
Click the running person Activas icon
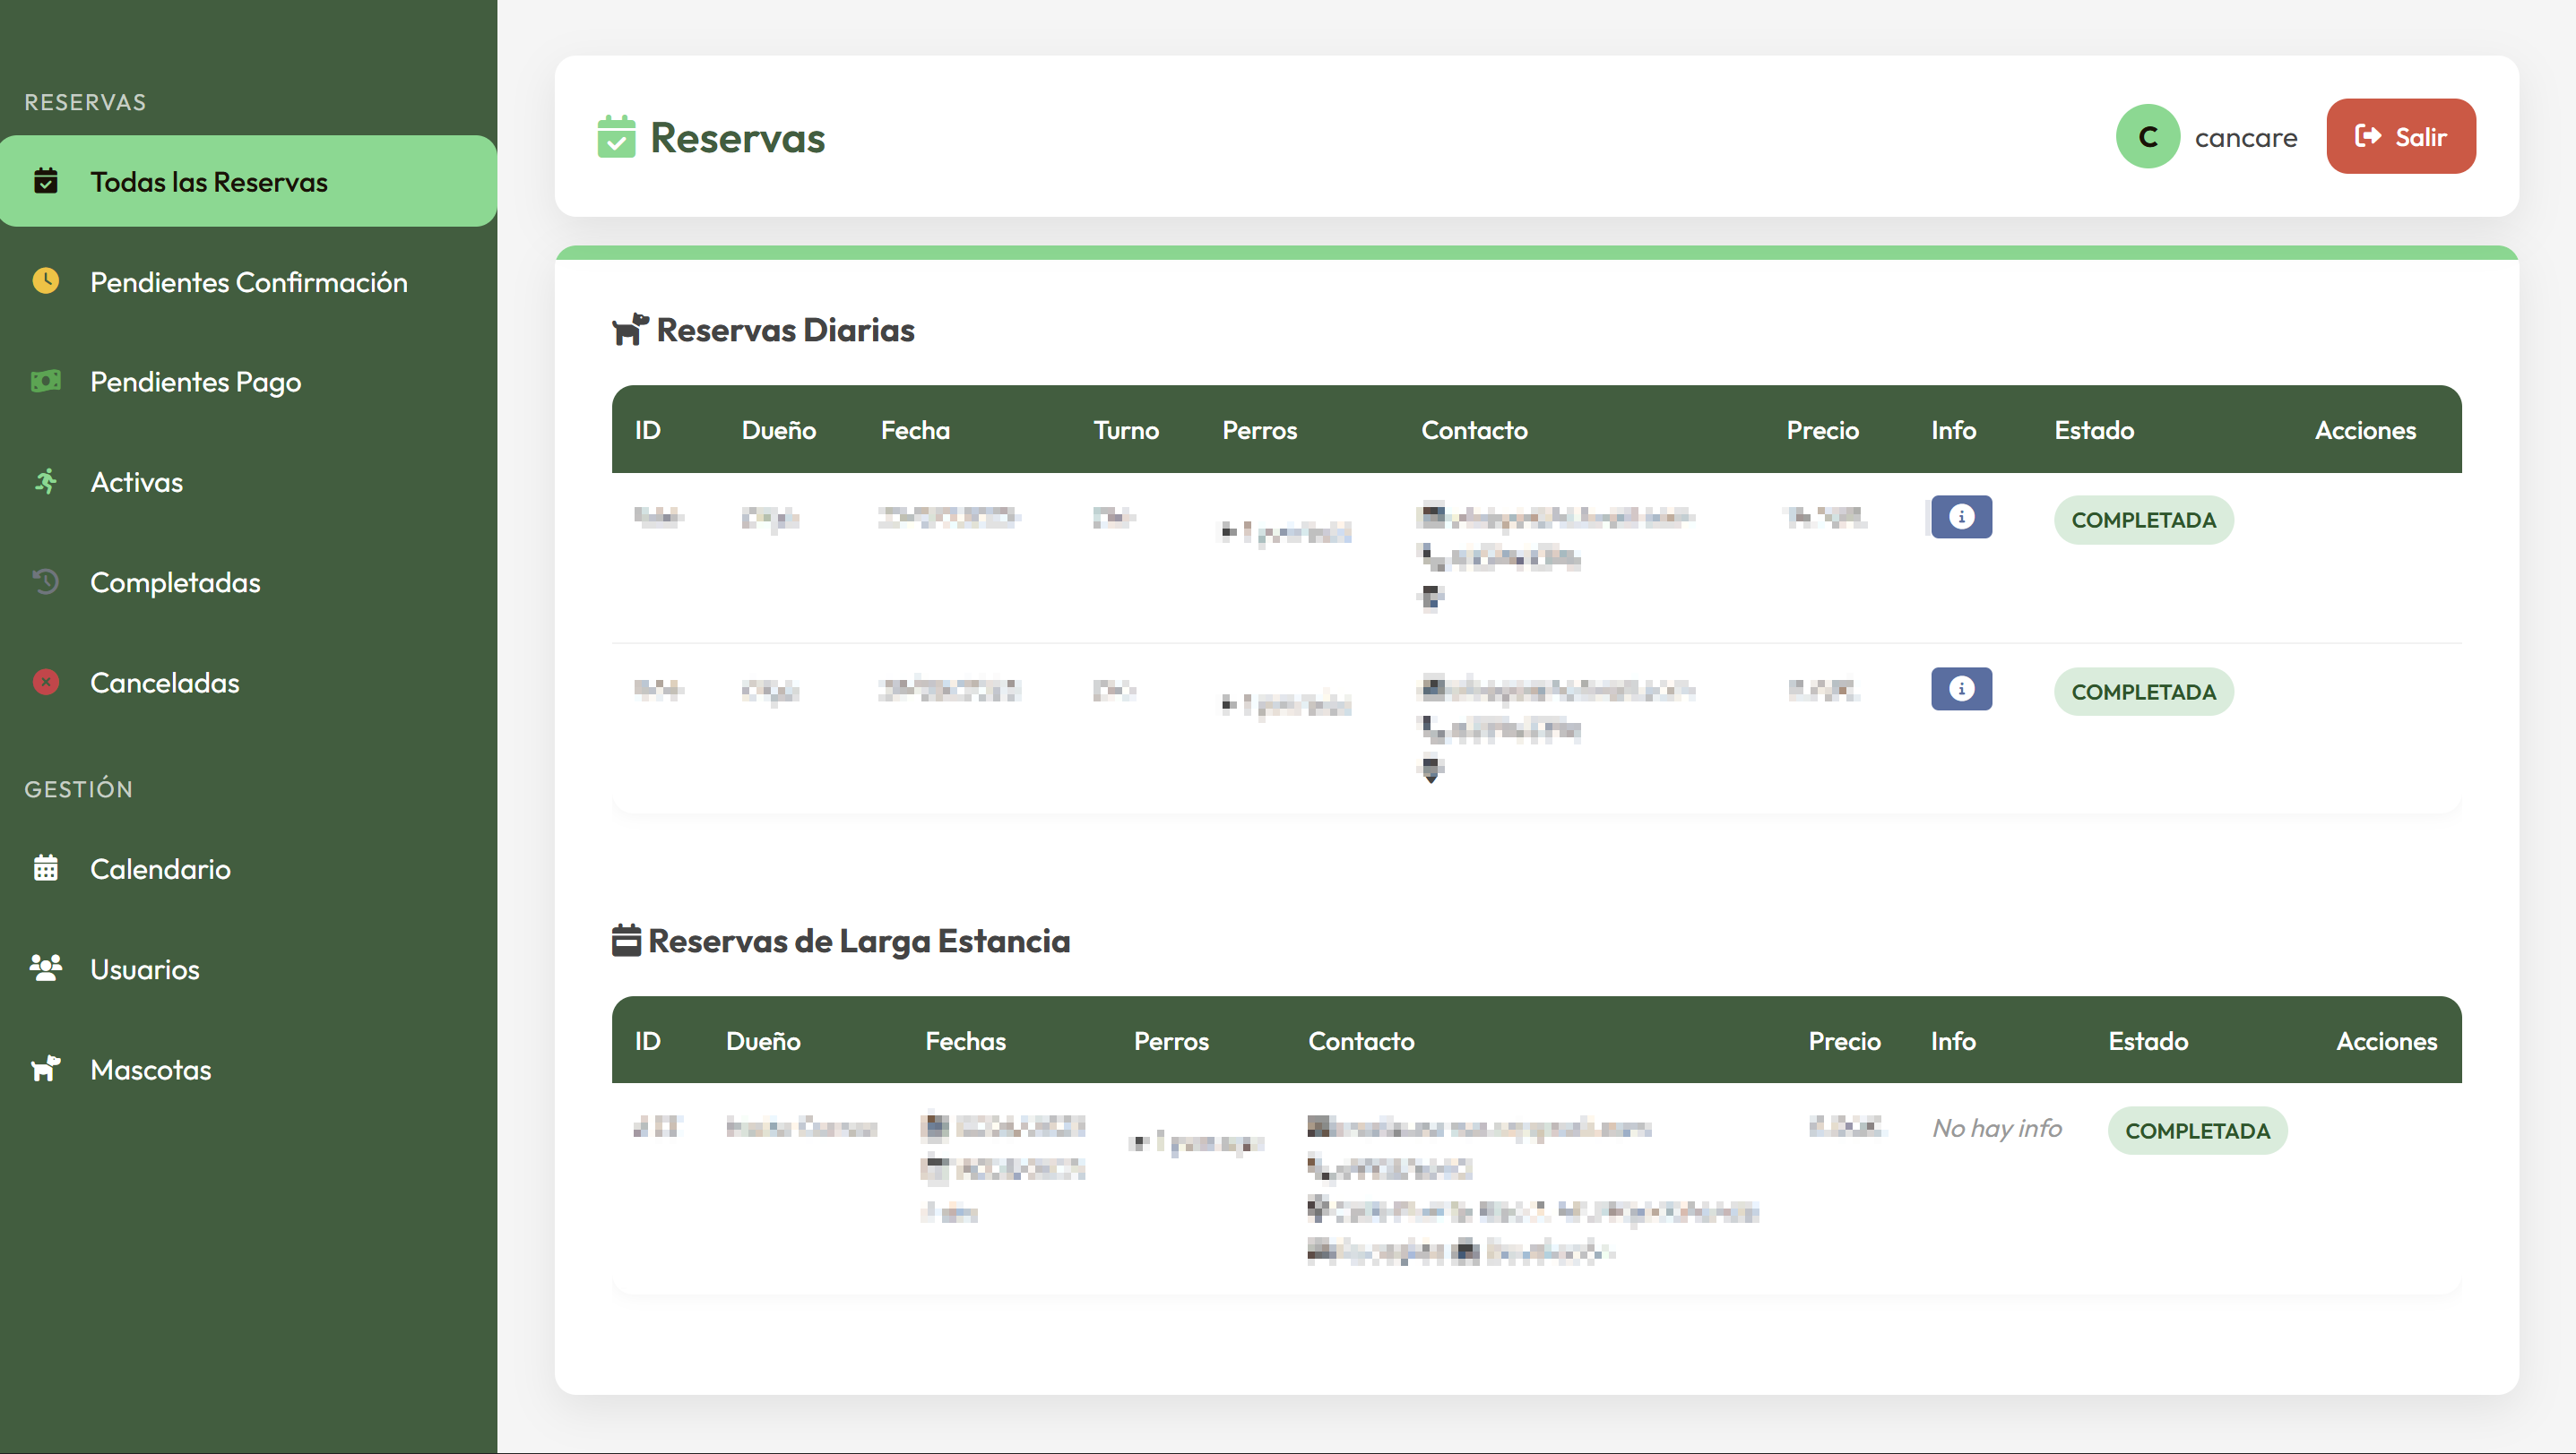tap(46, 482)
